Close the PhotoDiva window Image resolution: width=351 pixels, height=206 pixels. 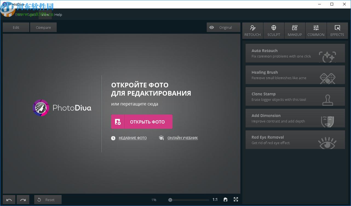click(344, 4)
